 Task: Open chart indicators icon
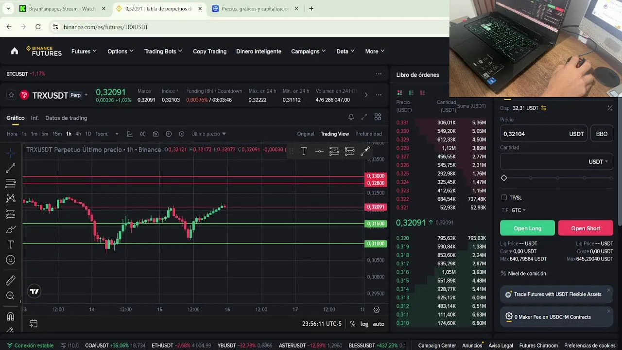130,134
